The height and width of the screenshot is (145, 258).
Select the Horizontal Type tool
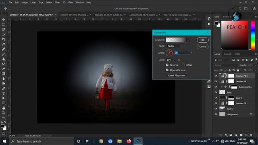click(x=4, y=93)
